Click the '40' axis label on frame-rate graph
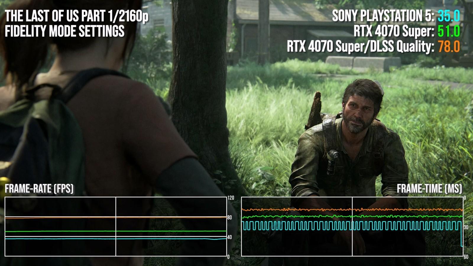 pos(229,237)
